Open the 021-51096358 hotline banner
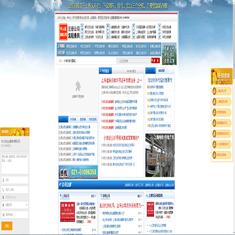Viewport: 235px width, 235px height. [x=78, y=172]
